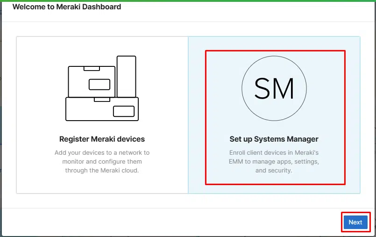Choose the Set up Systems Manager heading
The image size is (376, 237).
(274, 139)
